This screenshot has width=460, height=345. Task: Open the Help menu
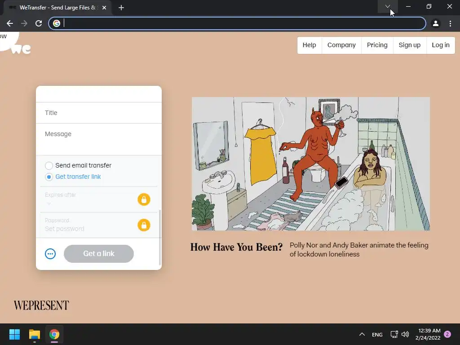pyautogui.click(x=309, y=45)
